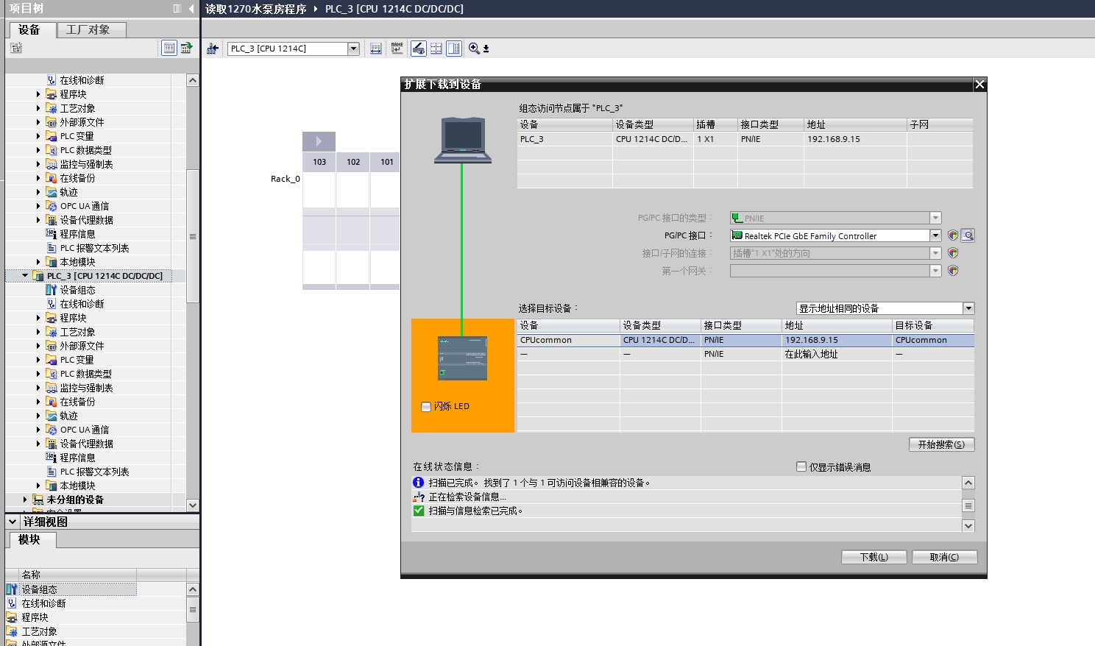Click the shield icon next to Realtek interface
Image resolution: width=1095 pixels, height=646 pixels.
[953, 235]
